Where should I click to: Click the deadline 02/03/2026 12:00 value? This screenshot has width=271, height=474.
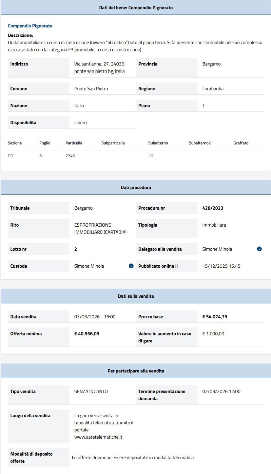tap(221, 391)
